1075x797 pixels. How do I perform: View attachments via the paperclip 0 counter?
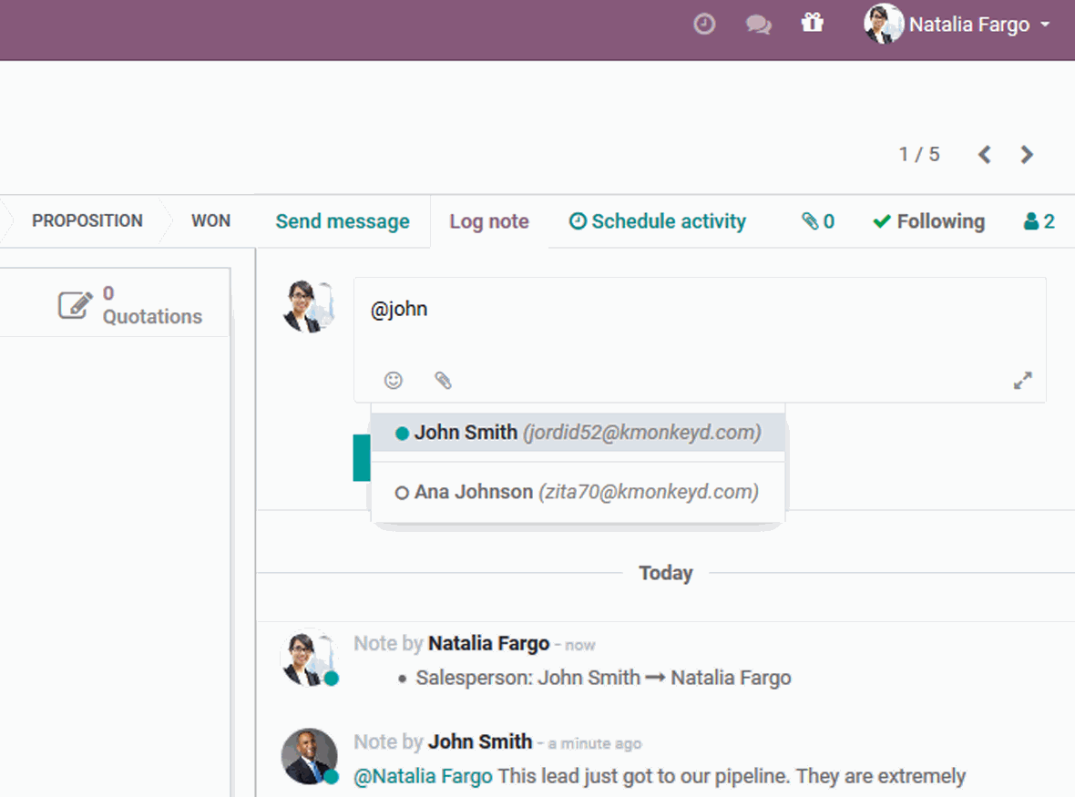pyautogui.click(x=818, y=220)
